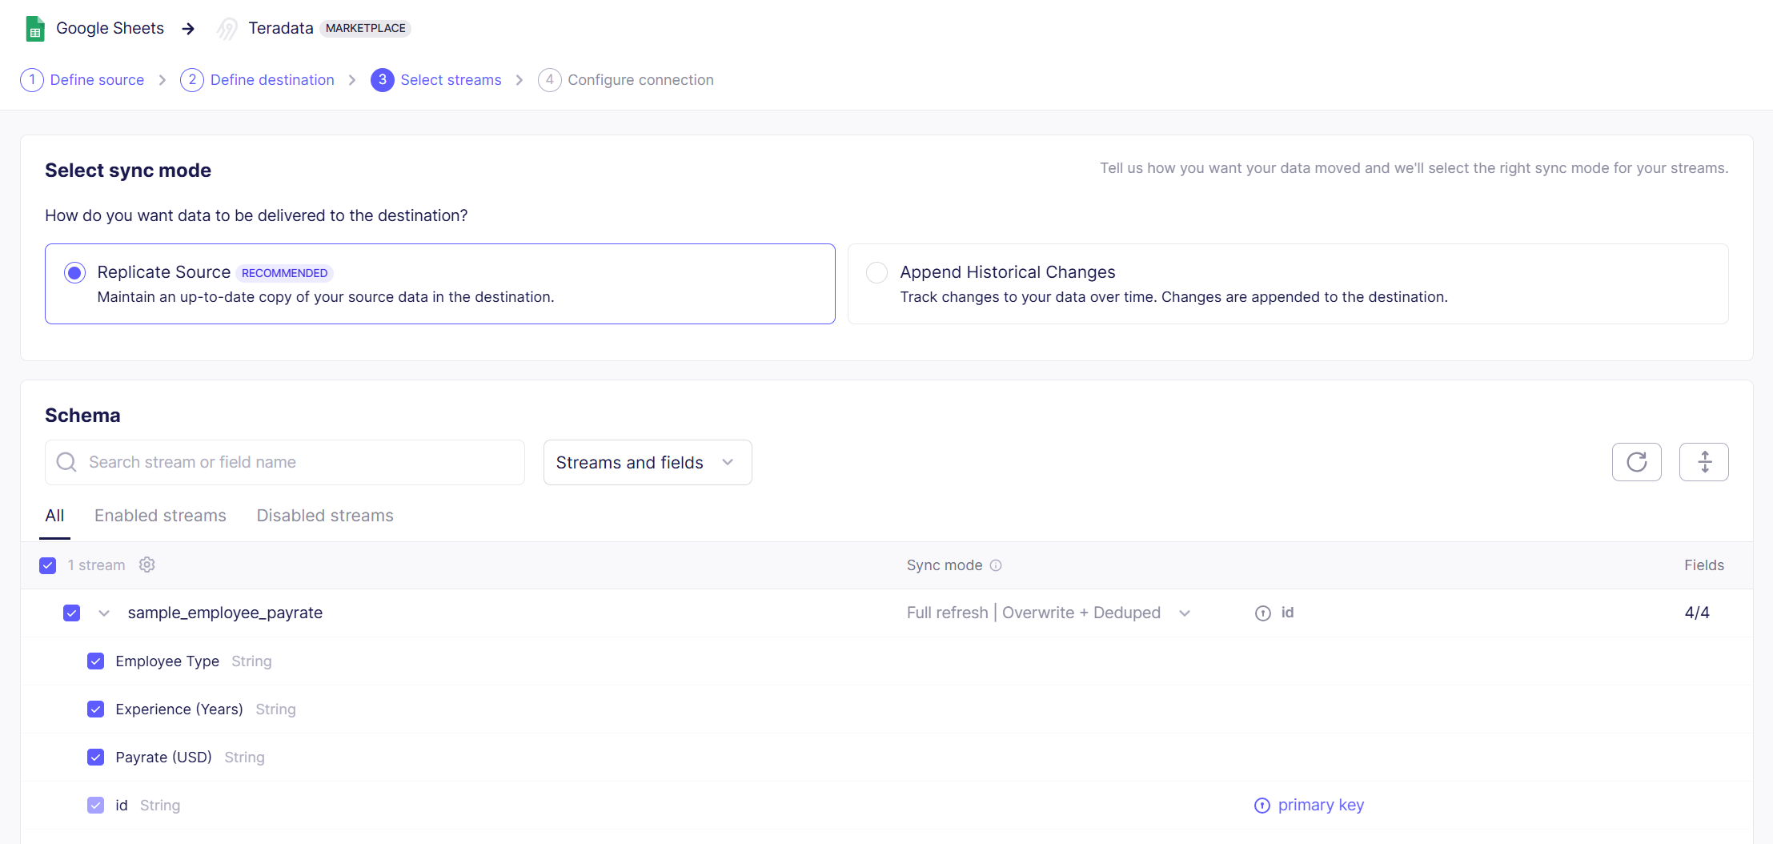
Task: Click the Select streams step label
Action: (x=451, y=80)
